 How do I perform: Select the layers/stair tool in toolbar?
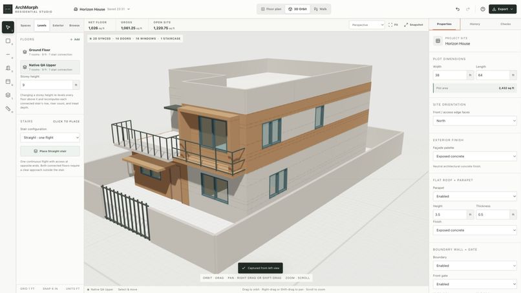8,95
